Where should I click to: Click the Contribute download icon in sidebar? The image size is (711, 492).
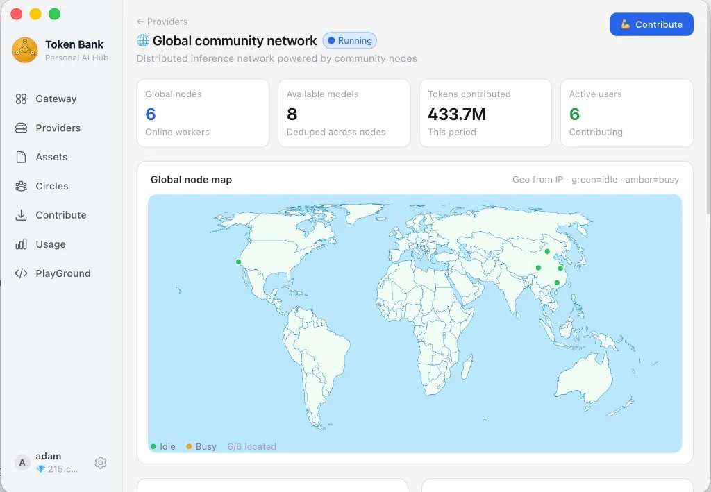point(21,215)
